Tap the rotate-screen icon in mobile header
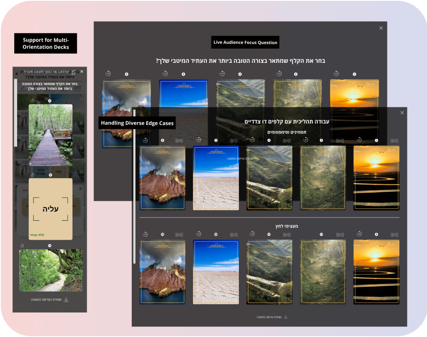Viewport: 427px width, 337px height. pos(73,72)
